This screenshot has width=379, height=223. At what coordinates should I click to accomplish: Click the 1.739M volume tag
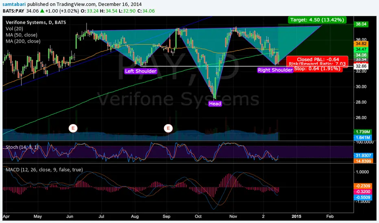pos(363,132)
